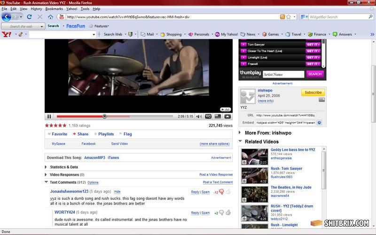This screenshot has height=235, width=376.
Task: Click play icon next to Tom Sawyer ringtone
Action: (243, 45)
